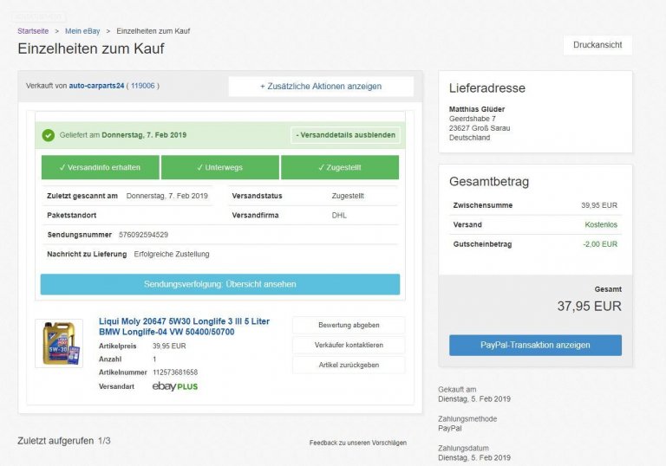
Task: Click Zwischensumme value 39,95 EUR
Action: click(599, 205)
